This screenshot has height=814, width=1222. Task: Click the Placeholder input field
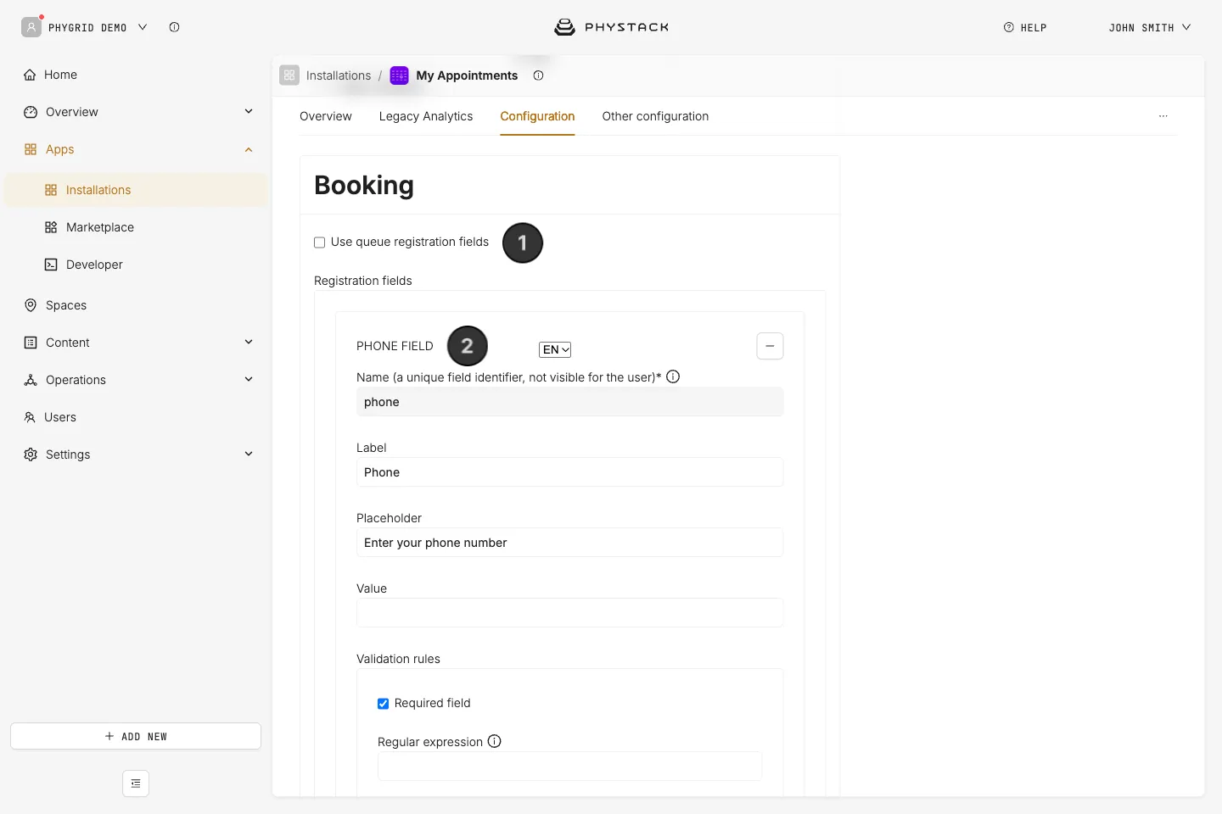click(569, 543)
